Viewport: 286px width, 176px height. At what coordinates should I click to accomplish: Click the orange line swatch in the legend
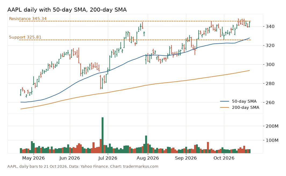(224, 107)
